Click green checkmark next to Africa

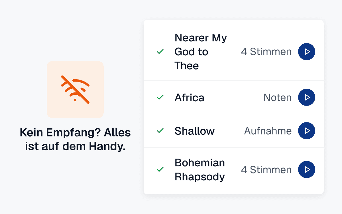coord(160,97)
